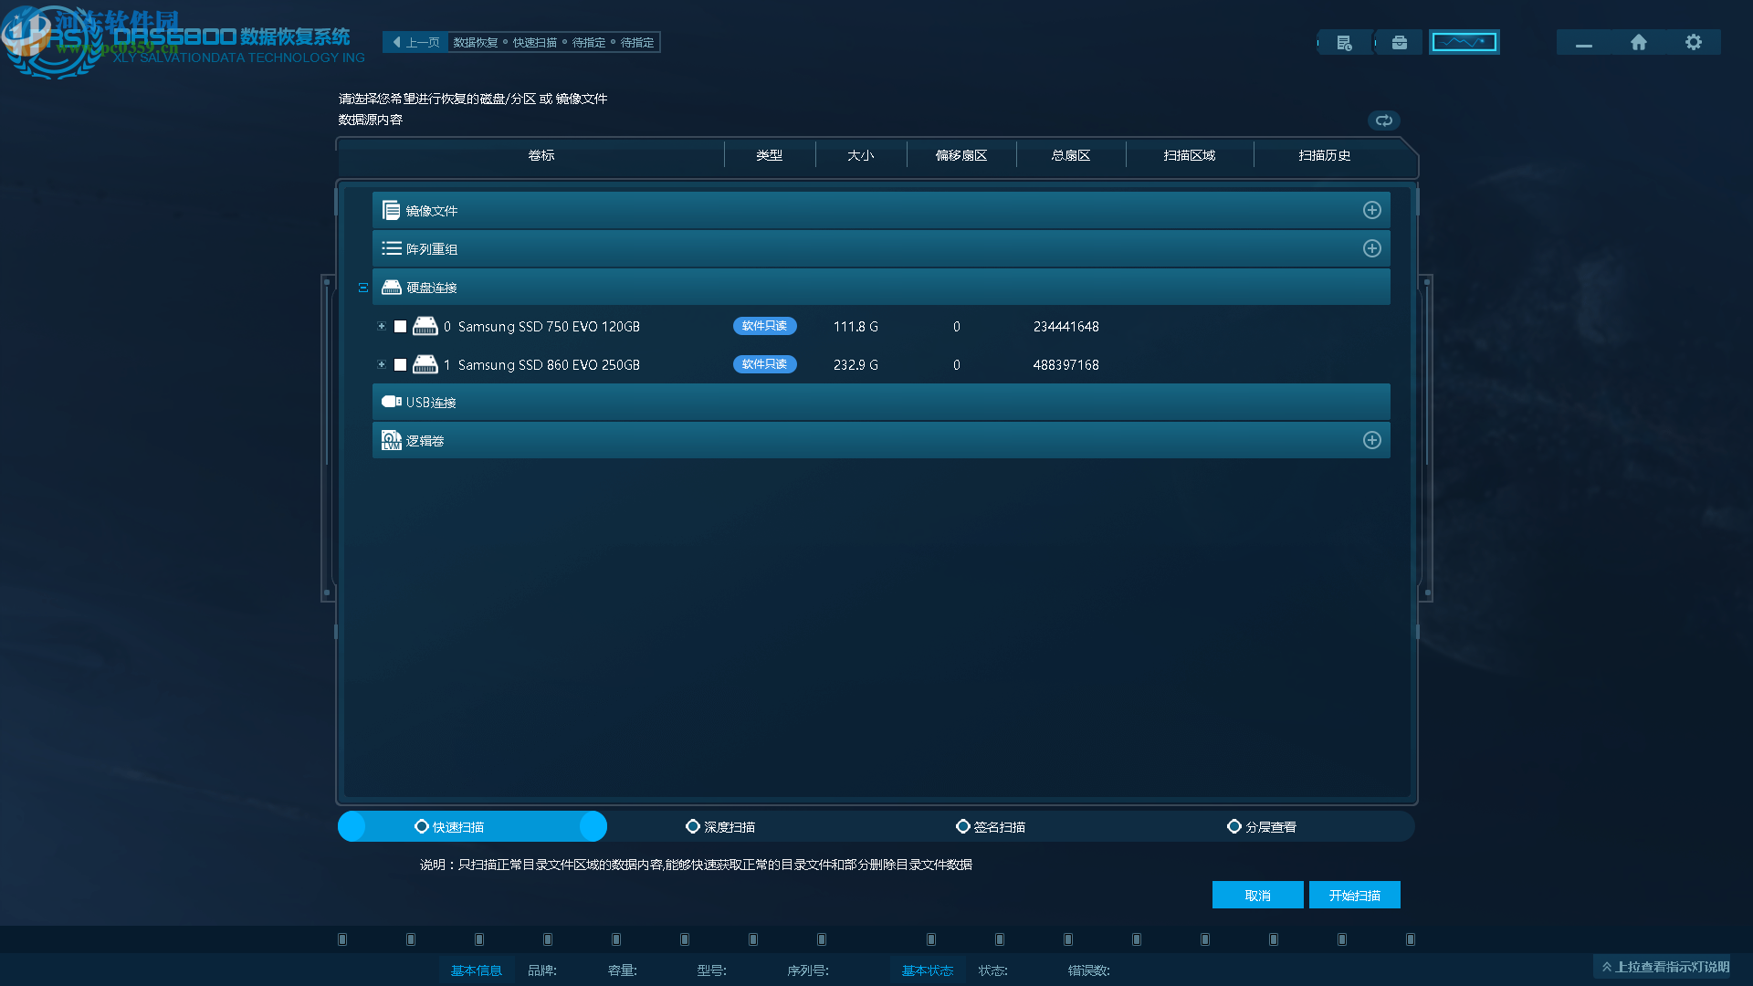Check the Samsung SSD 860 EVO checkbox

click(x=400, y=365)
